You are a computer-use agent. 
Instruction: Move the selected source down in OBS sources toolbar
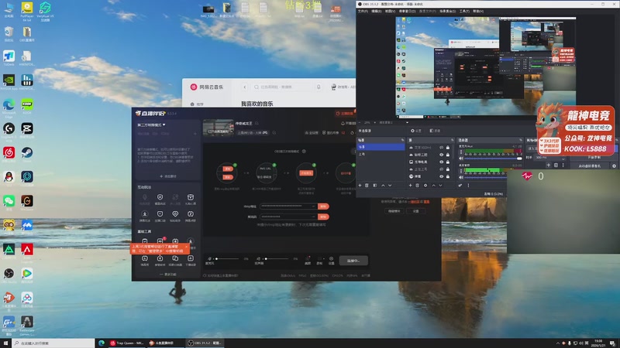pos(440,186)
